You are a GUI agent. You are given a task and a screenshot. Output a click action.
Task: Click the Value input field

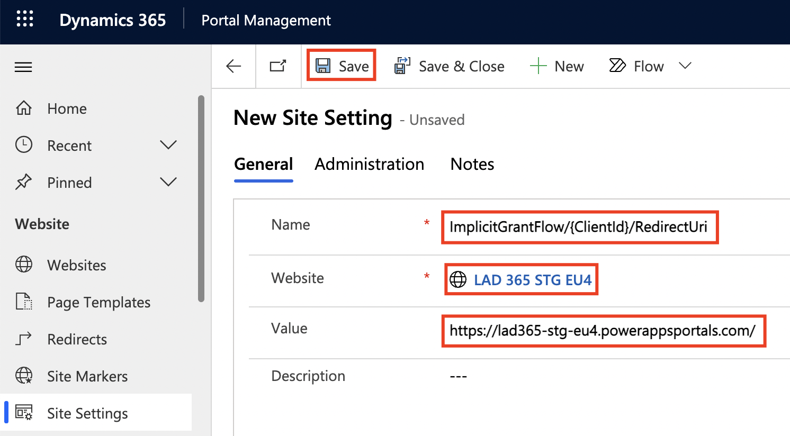pos(604,331)
